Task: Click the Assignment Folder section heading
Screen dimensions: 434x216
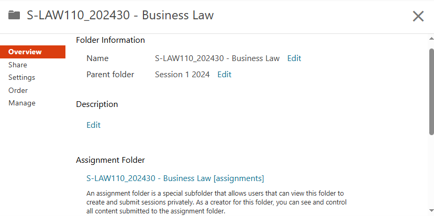Action: coord(110,160)
